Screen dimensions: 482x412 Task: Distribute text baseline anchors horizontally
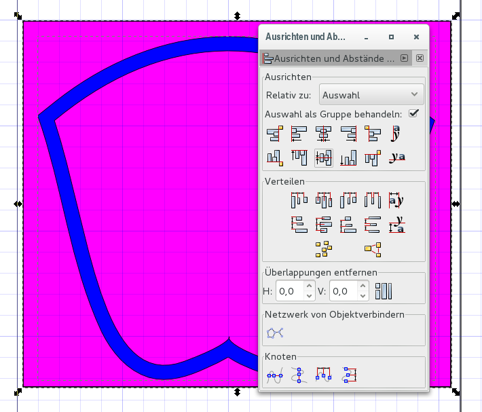pos(396,200)
